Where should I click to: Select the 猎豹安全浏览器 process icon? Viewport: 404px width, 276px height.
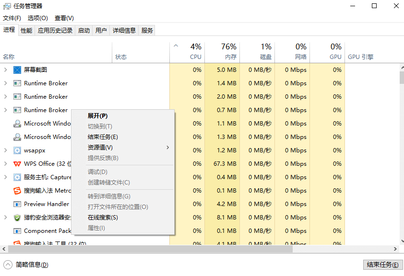point(17,217)
